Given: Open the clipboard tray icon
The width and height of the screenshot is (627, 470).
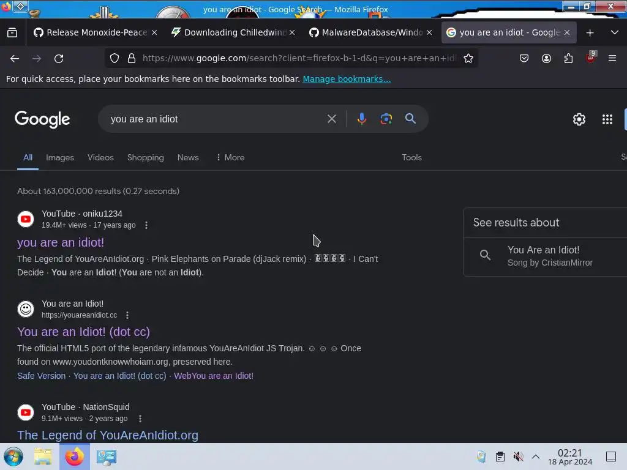Looking at the screenshot, I should pos(500,457).
